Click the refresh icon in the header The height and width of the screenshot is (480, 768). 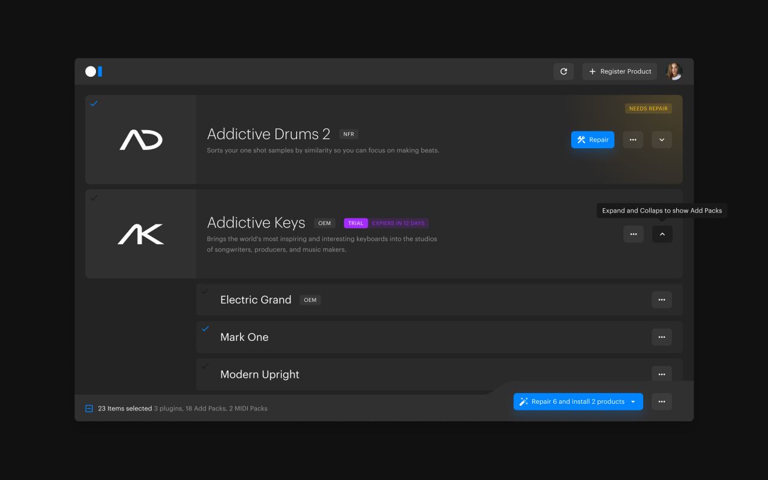tap(563, 71)
